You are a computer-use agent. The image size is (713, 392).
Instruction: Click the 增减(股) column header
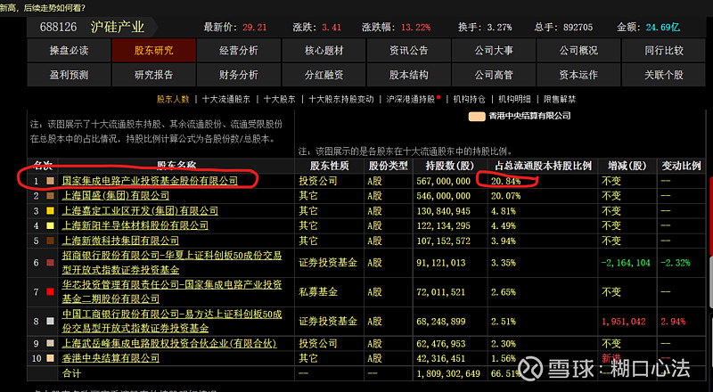coord(627,166)
